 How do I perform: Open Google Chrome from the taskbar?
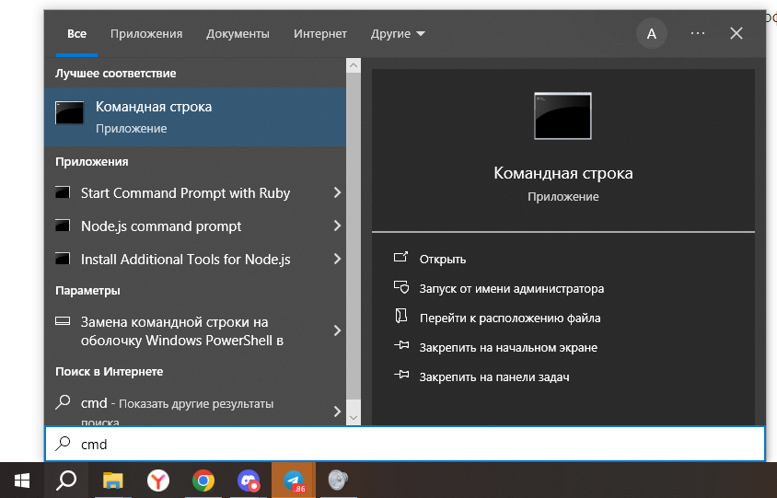click(203, 481)
